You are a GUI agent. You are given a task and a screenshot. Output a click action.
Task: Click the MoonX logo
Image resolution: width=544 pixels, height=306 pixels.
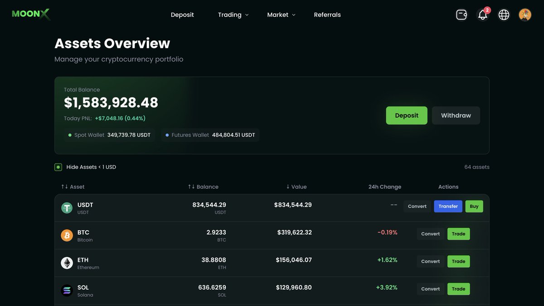pyautogui.click(x=31, y=14)
